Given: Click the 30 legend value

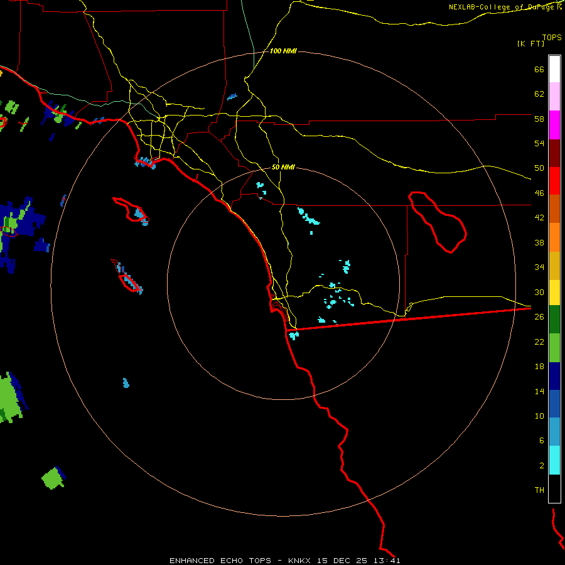Looking at the screenshot, I should pyautogui.click(x=539, y=292).
